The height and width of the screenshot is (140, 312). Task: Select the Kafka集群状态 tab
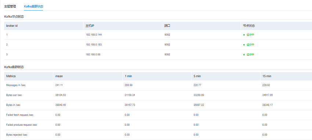click(34, 6)
